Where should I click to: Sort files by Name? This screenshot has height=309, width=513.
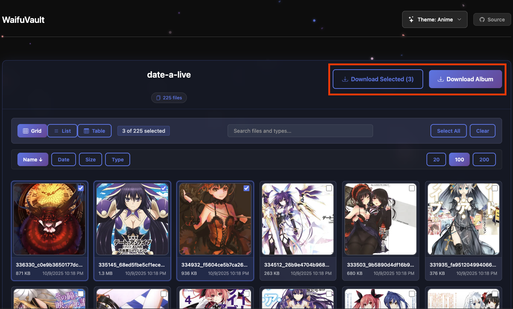(33, 160)
